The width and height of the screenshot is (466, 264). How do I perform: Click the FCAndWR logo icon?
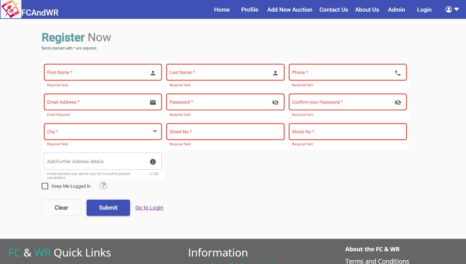pyautogui.click(x=11, y=9)
